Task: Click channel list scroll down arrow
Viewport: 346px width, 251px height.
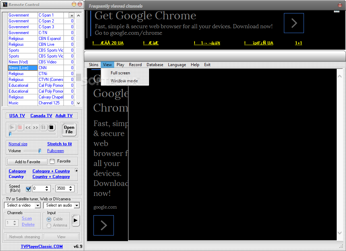Action: point(78,103)
